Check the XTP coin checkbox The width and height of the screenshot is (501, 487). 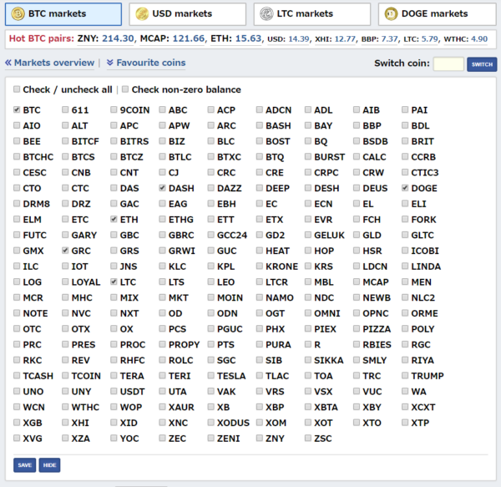tap(405, 422)
